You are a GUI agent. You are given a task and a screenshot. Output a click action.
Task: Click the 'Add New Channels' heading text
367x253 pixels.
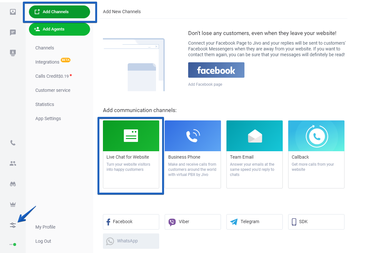pos(122,12)
